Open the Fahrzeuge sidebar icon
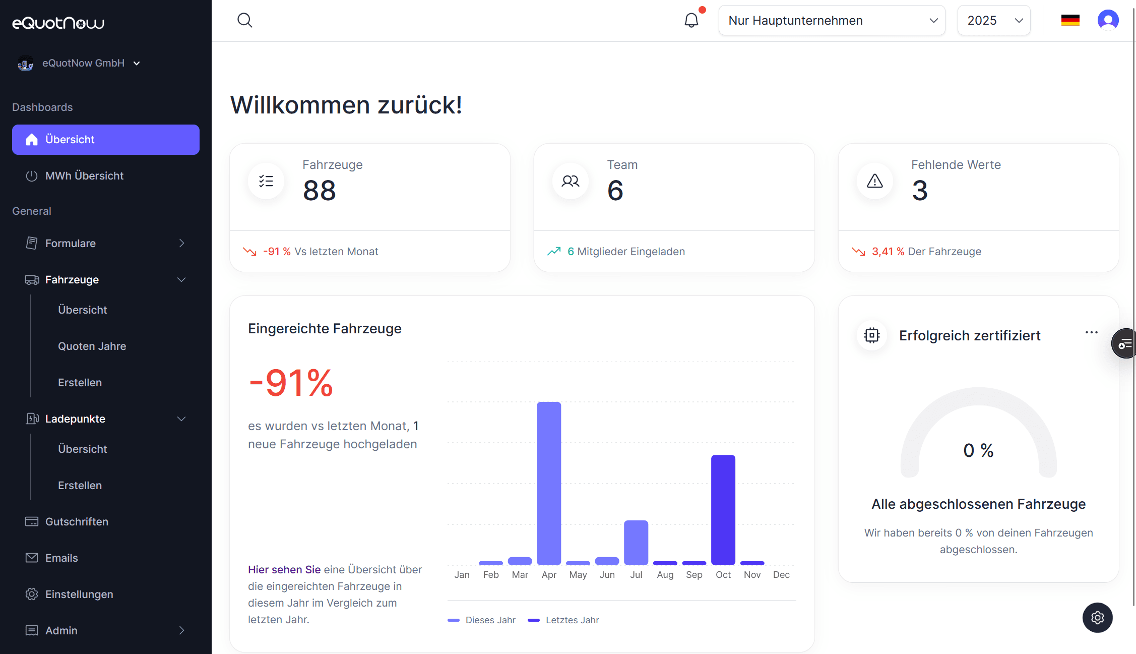This screenshot has height=654, width=1136. (x=31, y=279)
